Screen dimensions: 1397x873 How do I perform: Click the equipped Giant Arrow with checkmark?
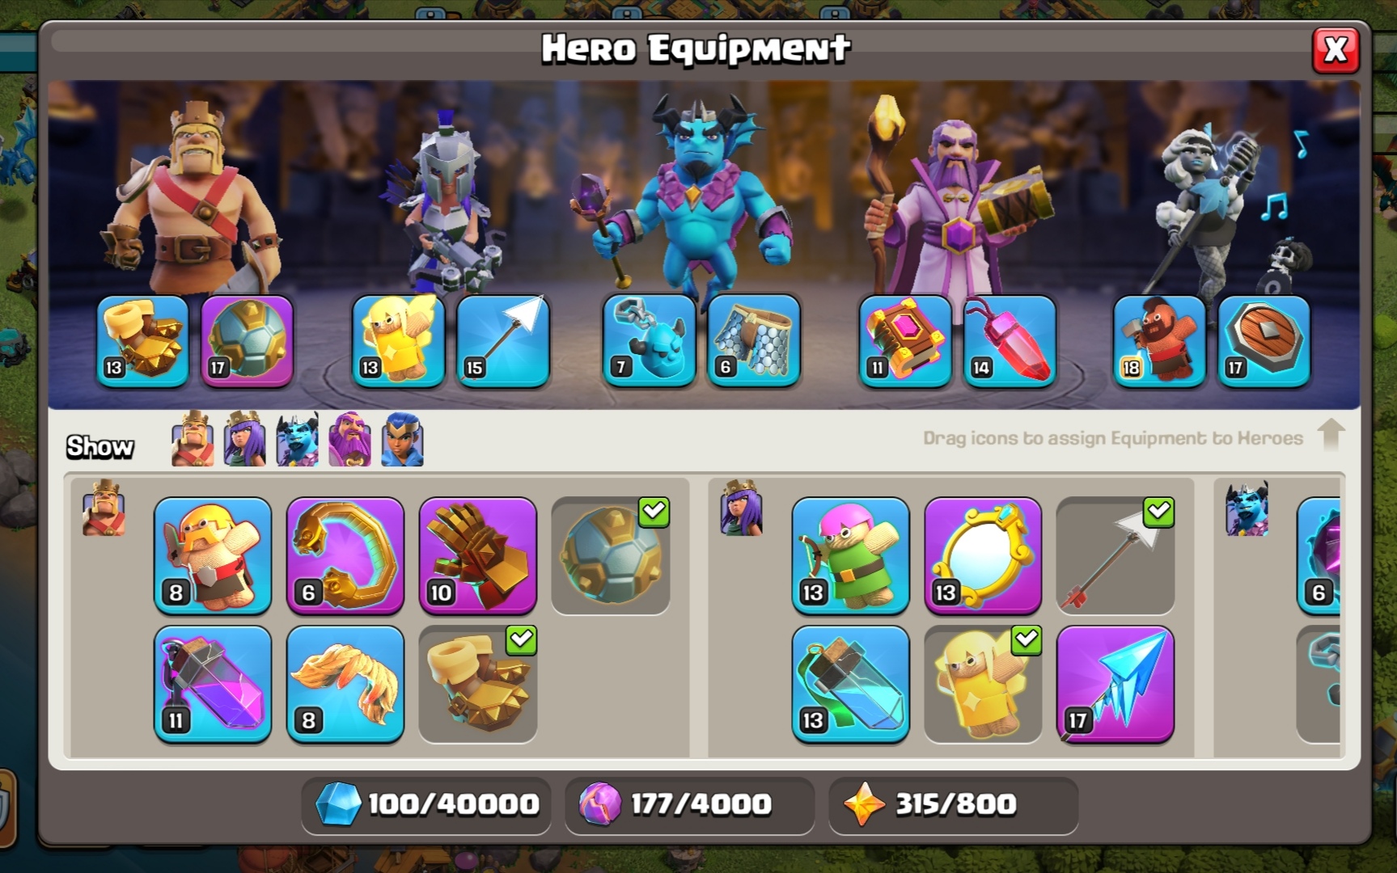pyautogui.click(x=1115, y=556)
